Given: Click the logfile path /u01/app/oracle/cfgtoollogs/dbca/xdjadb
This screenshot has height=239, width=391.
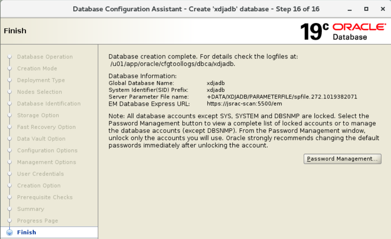Looking at the screenshot, I should tap(173, 64).
